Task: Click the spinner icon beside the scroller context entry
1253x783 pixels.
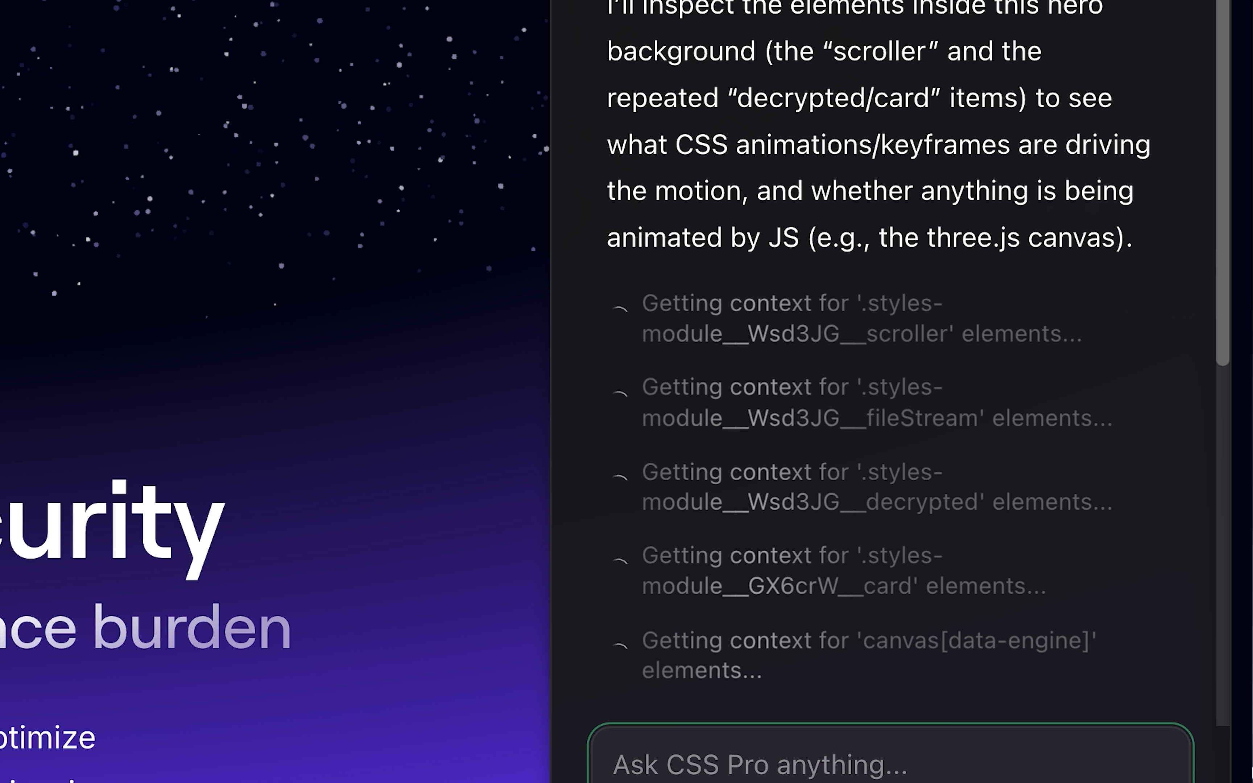Action: click(620, 308)
